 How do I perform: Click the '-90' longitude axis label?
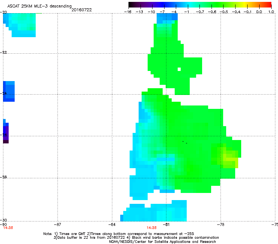tap(3, 224)
